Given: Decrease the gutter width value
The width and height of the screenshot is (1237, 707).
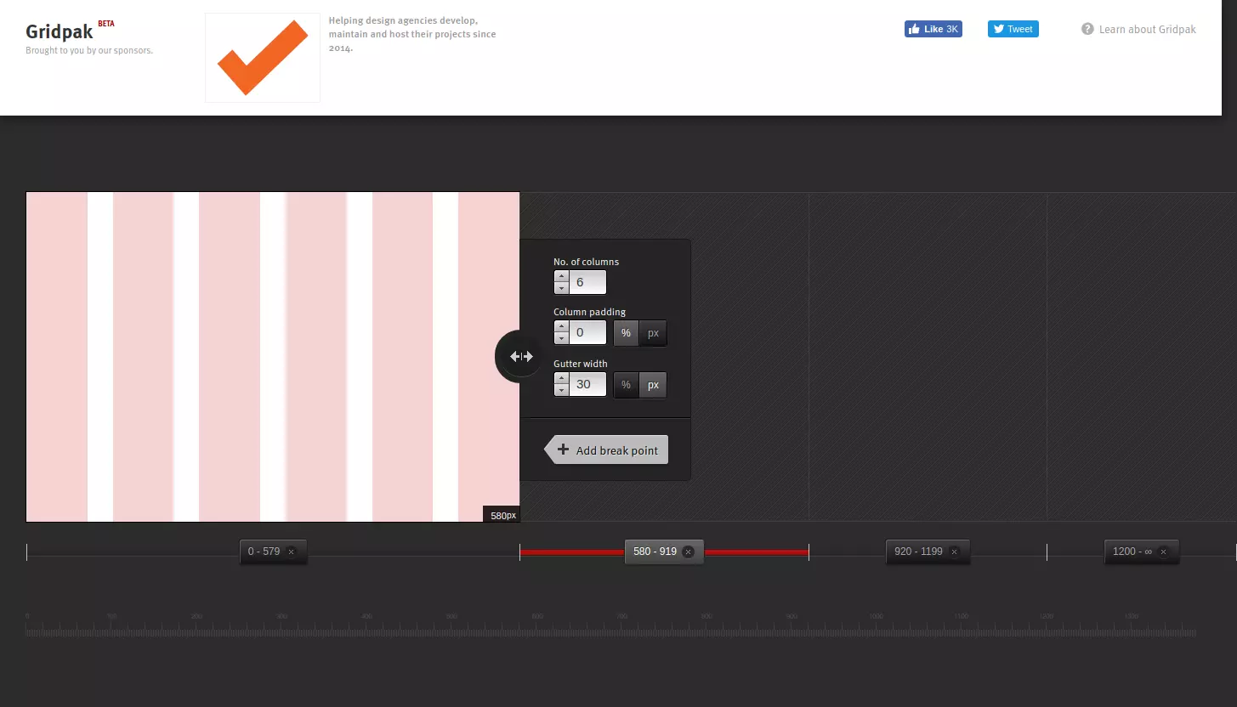Looking at the screenshot, I should pyautogui.click(x=561, y=391).
